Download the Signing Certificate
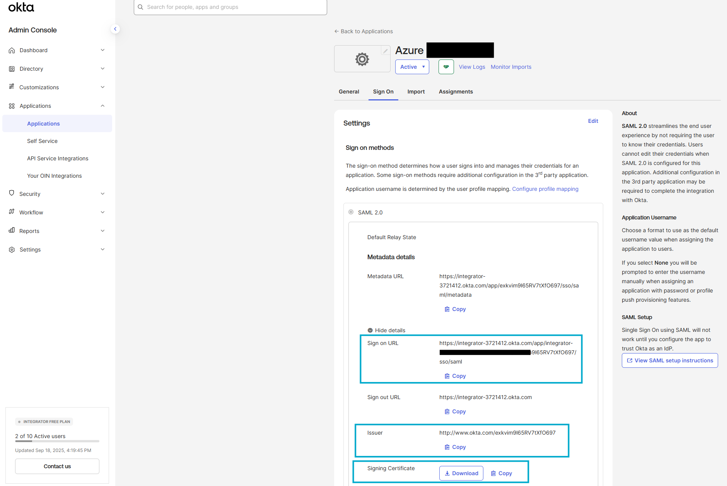This screenshot has width=727, height=486. pyautogui.click(x=461, y=473)
